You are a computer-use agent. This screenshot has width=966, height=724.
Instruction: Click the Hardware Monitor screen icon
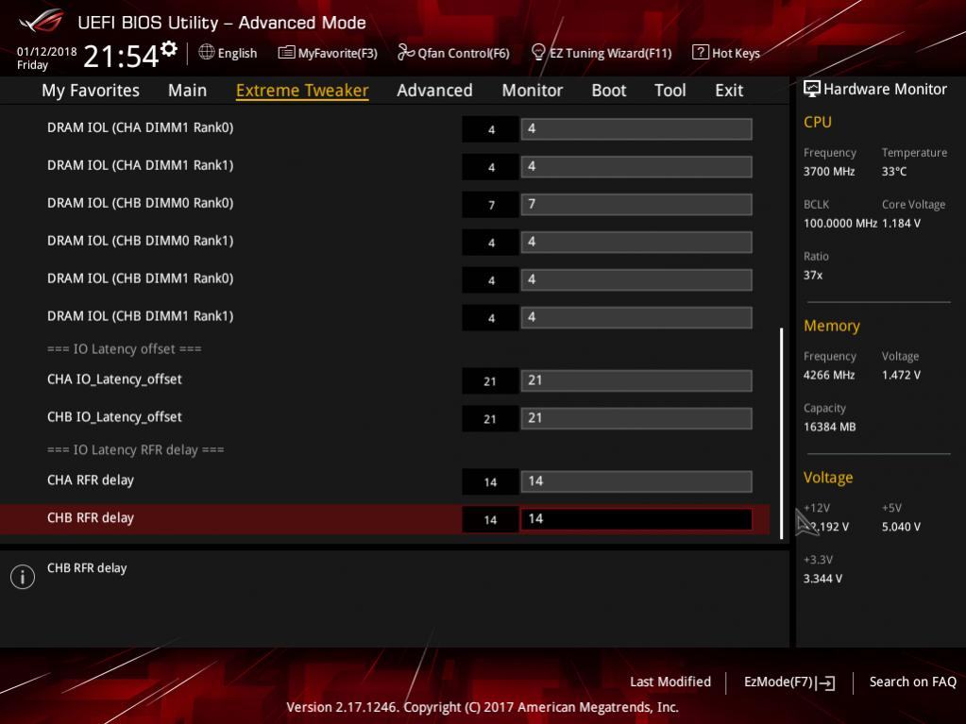click(x=811, y=90)
